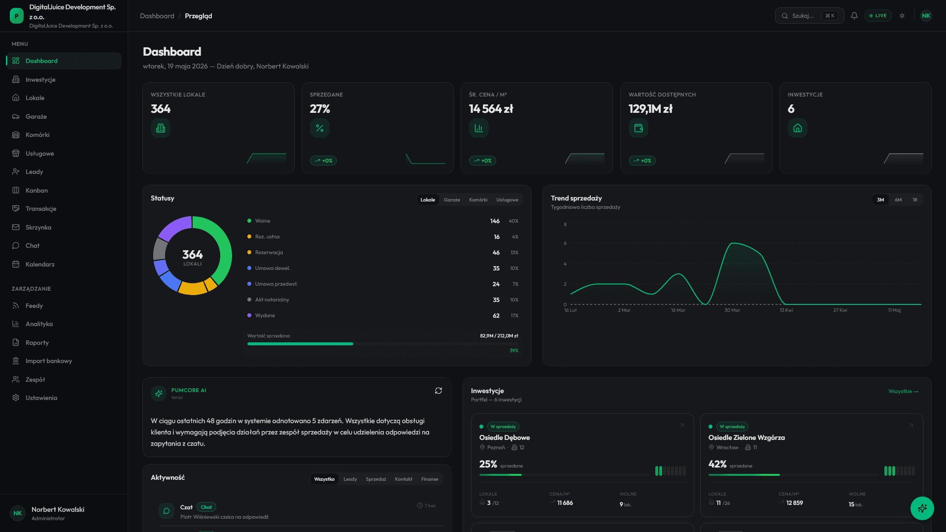Go to Transakcje
Image resolution: width=946 pixels, height=532 pixels.
[x=64, y=209]
